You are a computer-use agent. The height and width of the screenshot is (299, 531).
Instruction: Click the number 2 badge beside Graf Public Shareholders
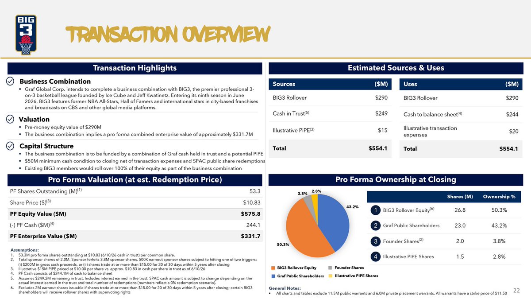(x=375, y=225)
